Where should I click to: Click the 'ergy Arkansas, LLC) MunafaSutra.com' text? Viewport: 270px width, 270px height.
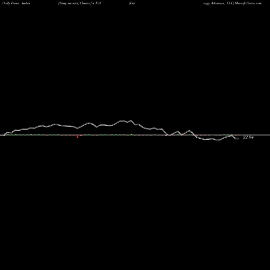pos(233,3)
